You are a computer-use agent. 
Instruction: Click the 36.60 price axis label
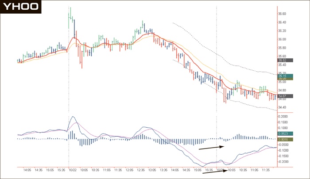point(282,14)
